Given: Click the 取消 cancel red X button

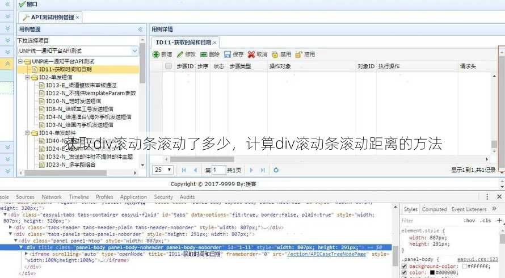Looking at the screenshot, I should (x=258, y=54).
